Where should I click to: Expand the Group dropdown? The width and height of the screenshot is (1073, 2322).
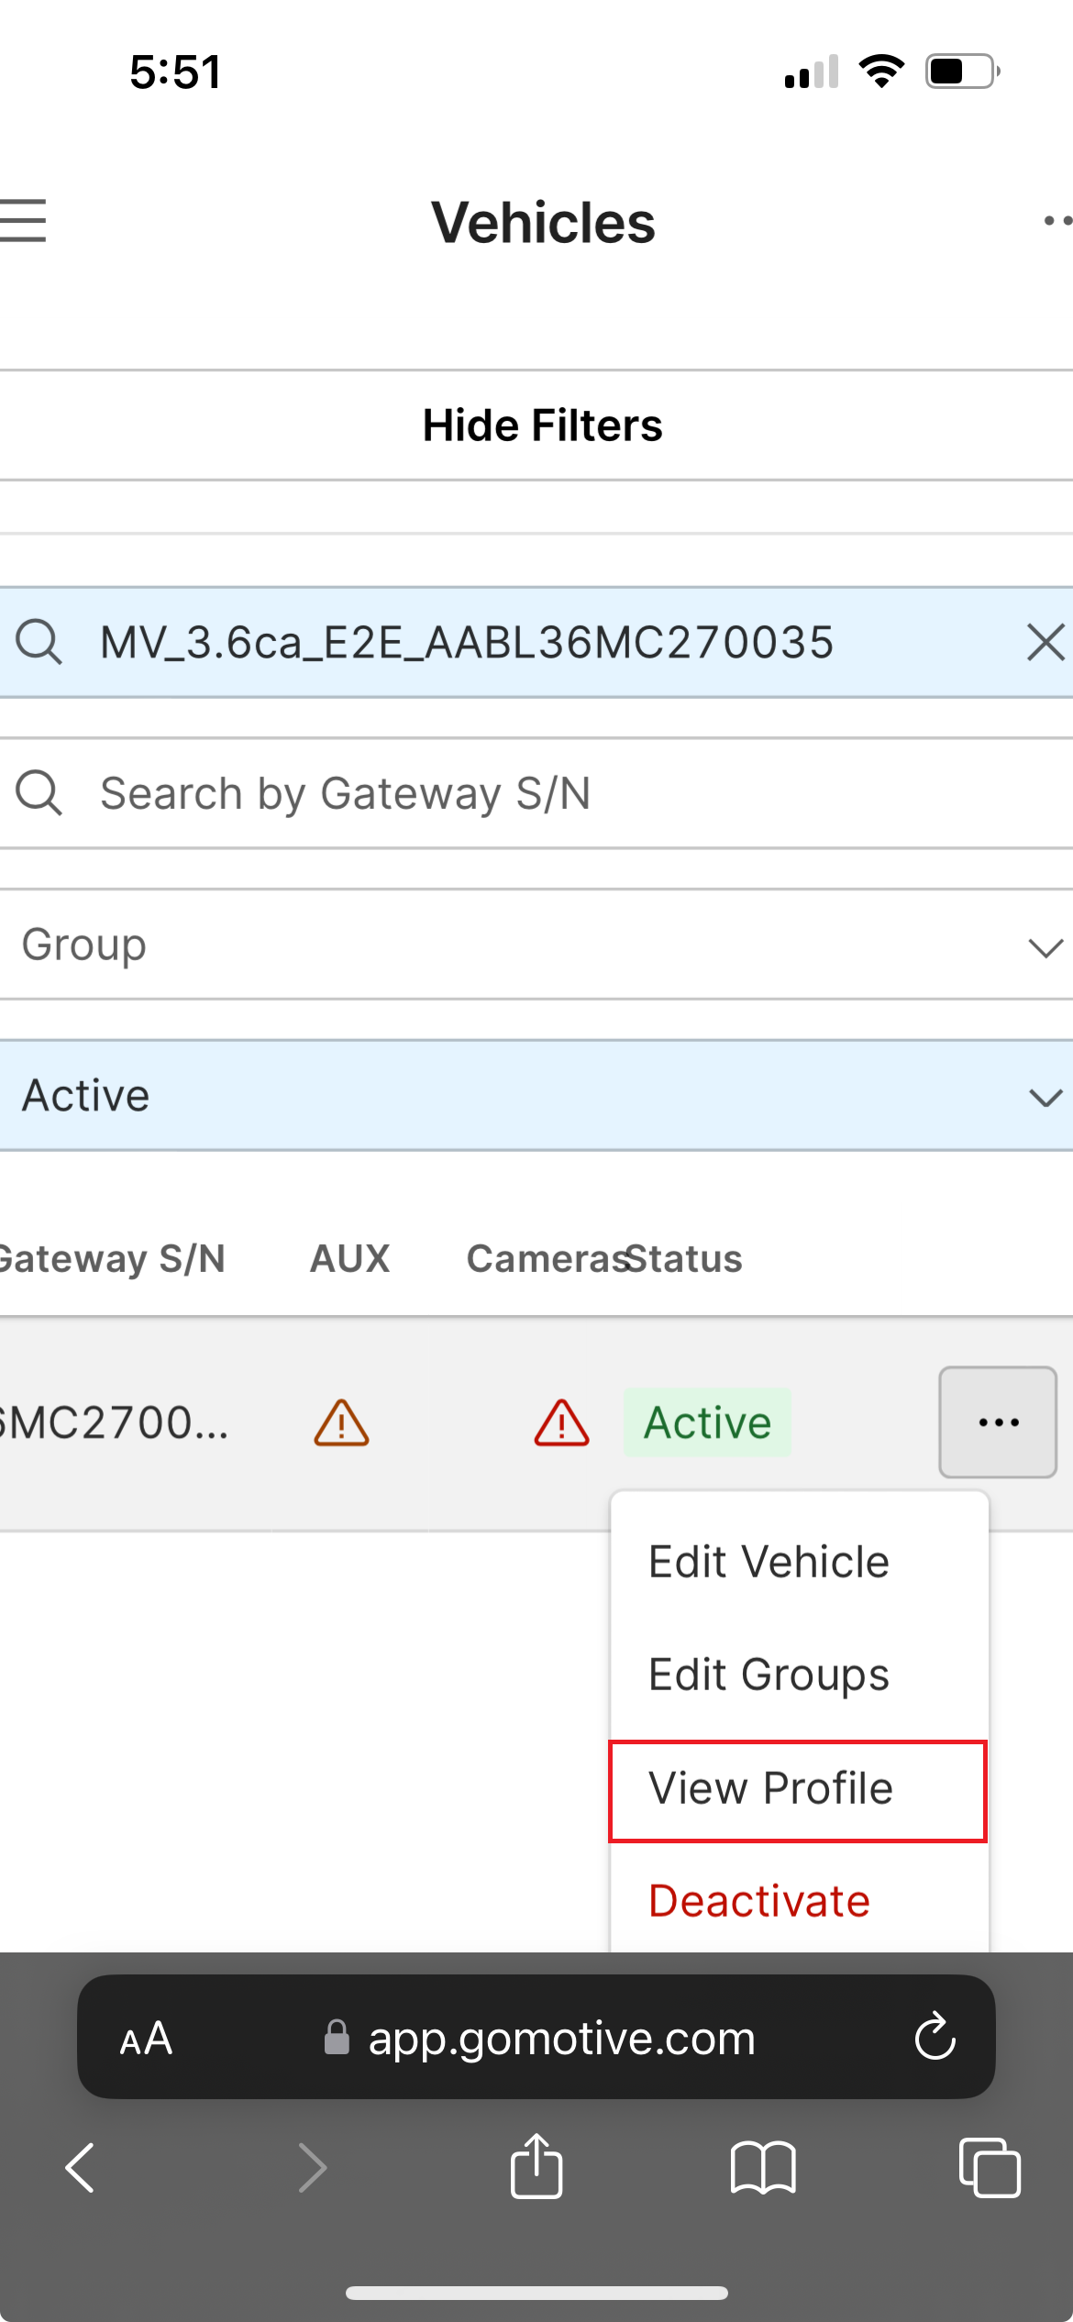536,945
